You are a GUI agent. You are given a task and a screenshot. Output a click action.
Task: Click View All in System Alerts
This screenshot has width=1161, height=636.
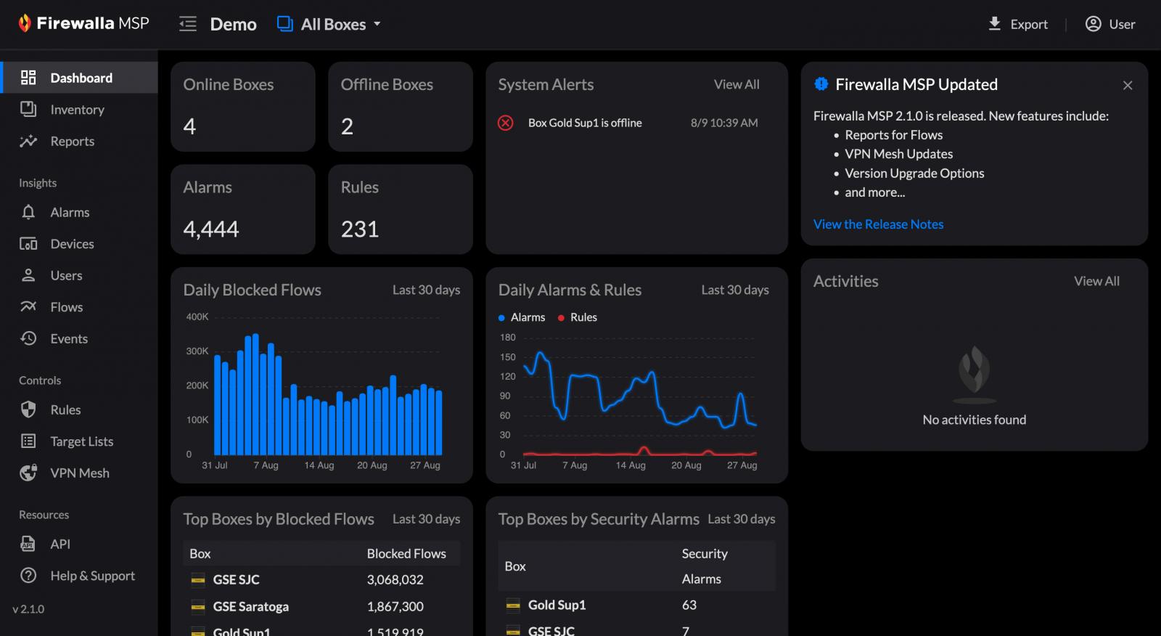737,84
